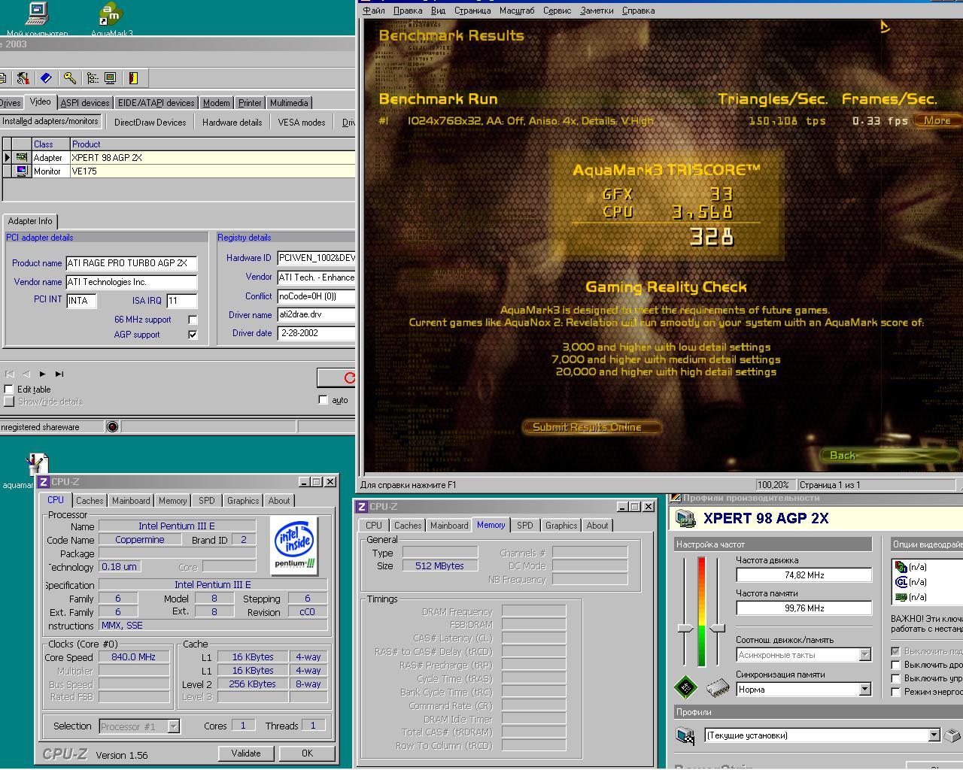This screenshot has height=770, width=963.
Task: Toggle the auto checkbox
Action: pos(324,399)
